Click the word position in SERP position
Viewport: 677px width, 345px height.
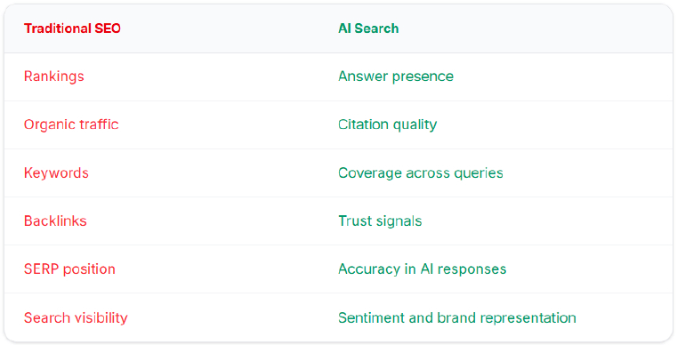pyautogui.click(x=89, y=269)
